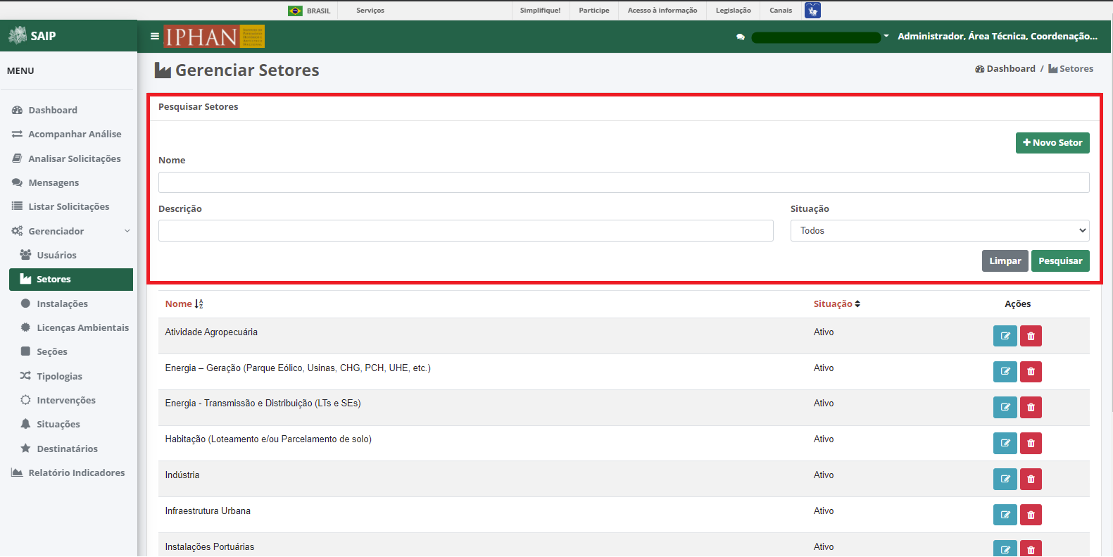
Task: Open the Simplifique! top bar link
Action: tap(540, 11)
